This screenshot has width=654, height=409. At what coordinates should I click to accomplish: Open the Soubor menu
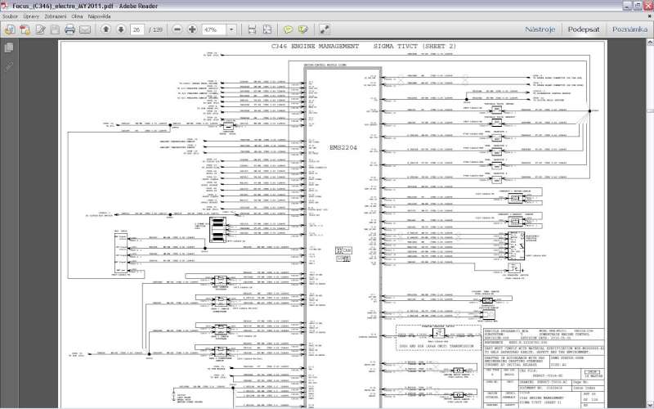[11, 16]
